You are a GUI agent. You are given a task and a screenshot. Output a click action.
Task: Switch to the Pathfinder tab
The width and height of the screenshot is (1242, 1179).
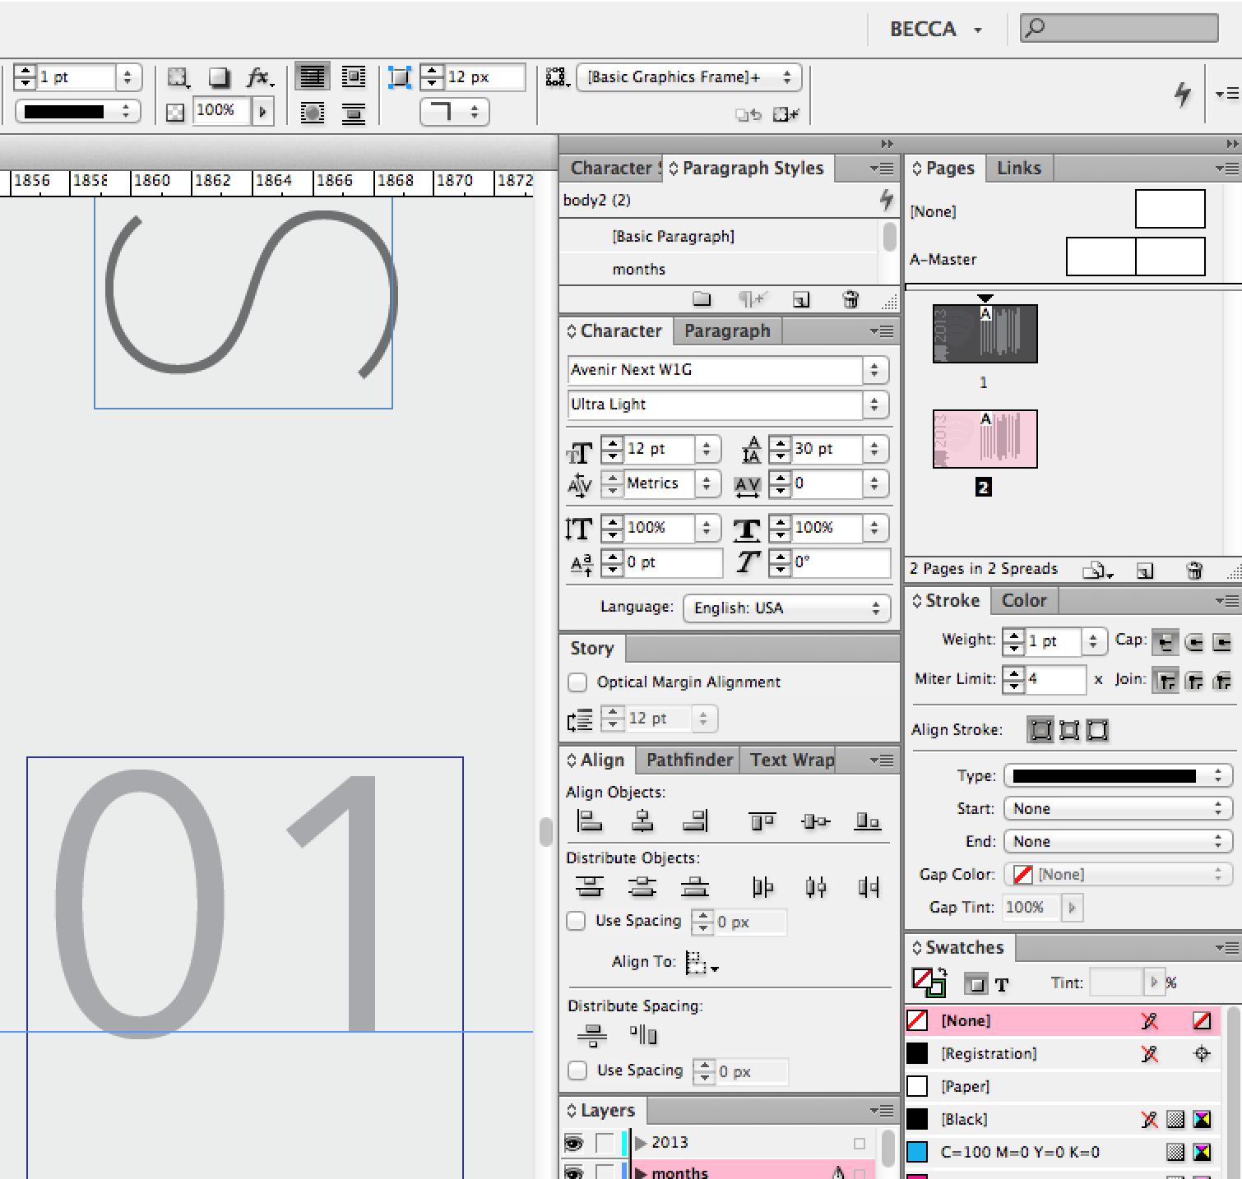[x=689, y=760]
